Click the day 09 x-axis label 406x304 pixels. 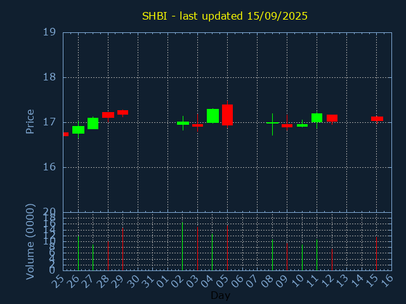coord(282,281)
